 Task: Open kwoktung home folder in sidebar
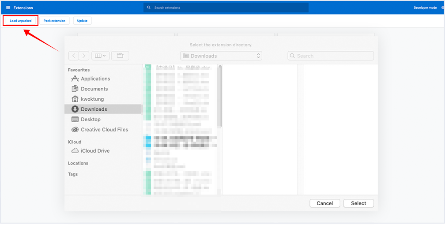point(103,99)
